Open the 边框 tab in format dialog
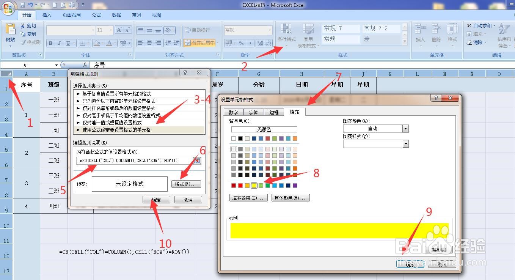515x280 pixels. pos(274,112)
